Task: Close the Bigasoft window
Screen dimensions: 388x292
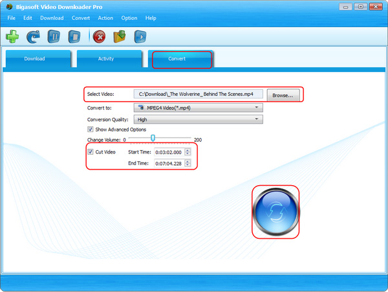Action: click(x=376, y=6)
